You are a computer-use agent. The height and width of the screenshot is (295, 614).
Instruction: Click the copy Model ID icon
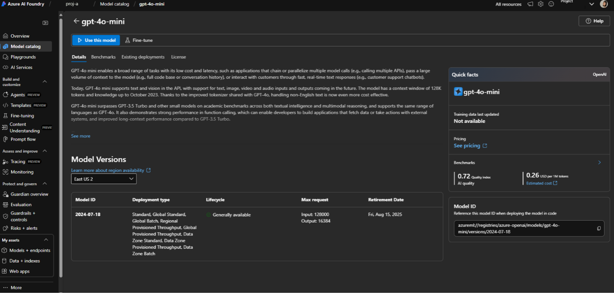click(599, 228)
